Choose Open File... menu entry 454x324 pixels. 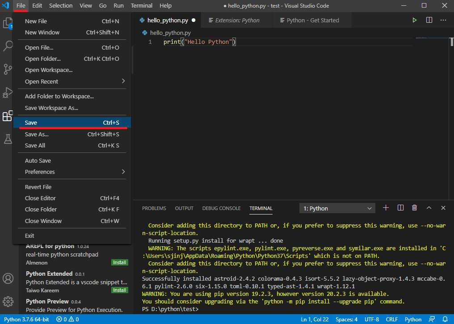[72, 47]
